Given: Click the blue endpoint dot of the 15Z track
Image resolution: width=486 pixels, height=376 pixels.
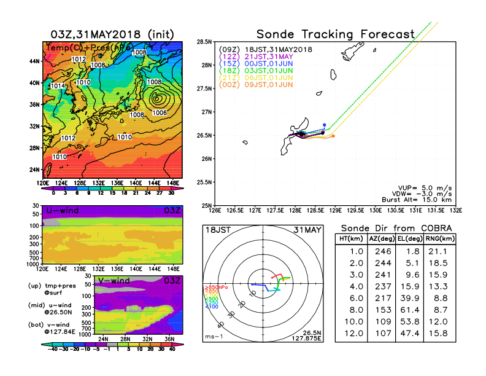Looking at the screenshot, I should pos(325,125).
